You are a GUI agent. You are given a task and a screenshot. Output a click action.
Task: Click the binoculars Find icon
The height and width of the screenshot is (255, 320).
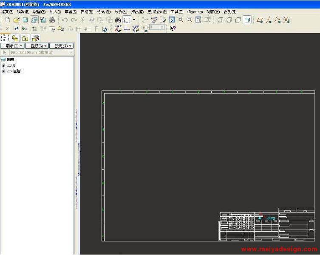pos(118,20)
